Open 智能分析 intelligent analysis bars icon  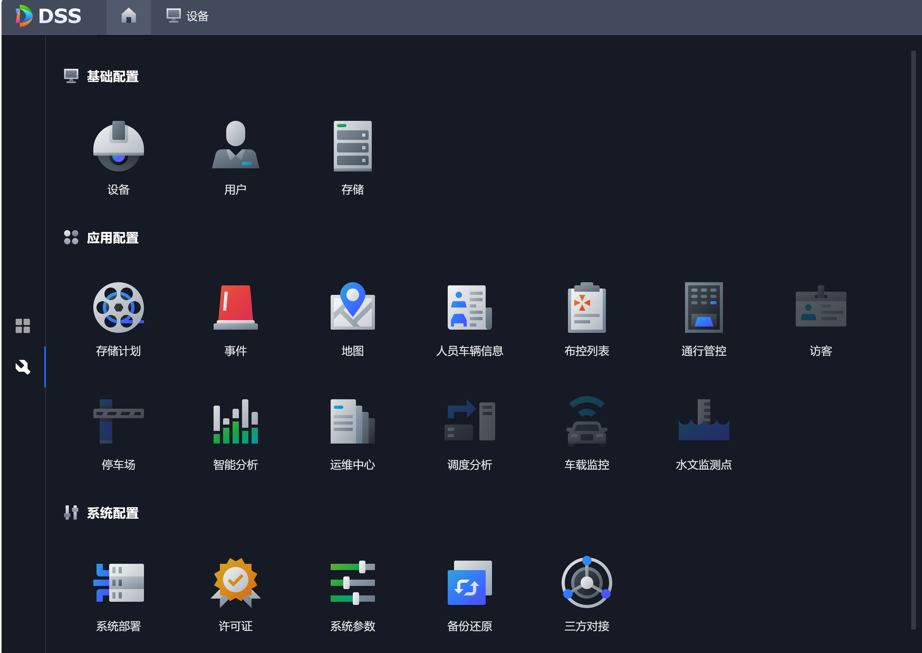(236, 421)
